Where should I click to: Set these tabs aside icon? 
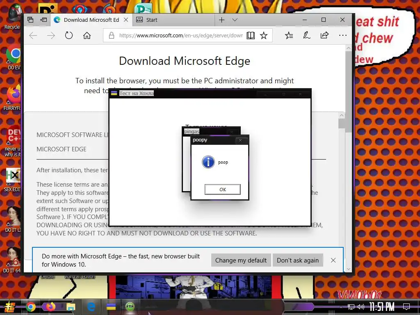point(43,20)
